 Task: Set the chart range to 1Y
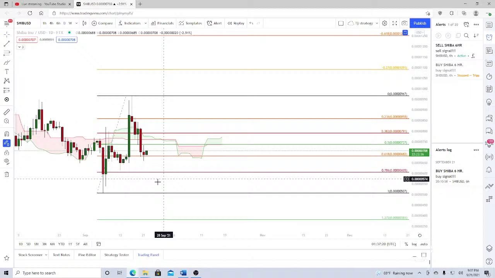[70, 244]
